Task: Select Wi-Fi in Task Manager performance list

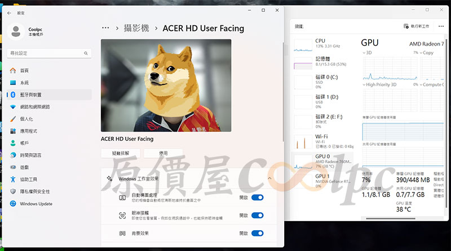Action: (x=323, y=141)
